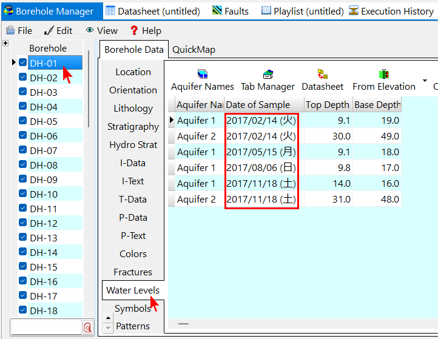
Task: Expand the toolbar overflow arrow after From Elevation
Action: [x=425, y=81]
